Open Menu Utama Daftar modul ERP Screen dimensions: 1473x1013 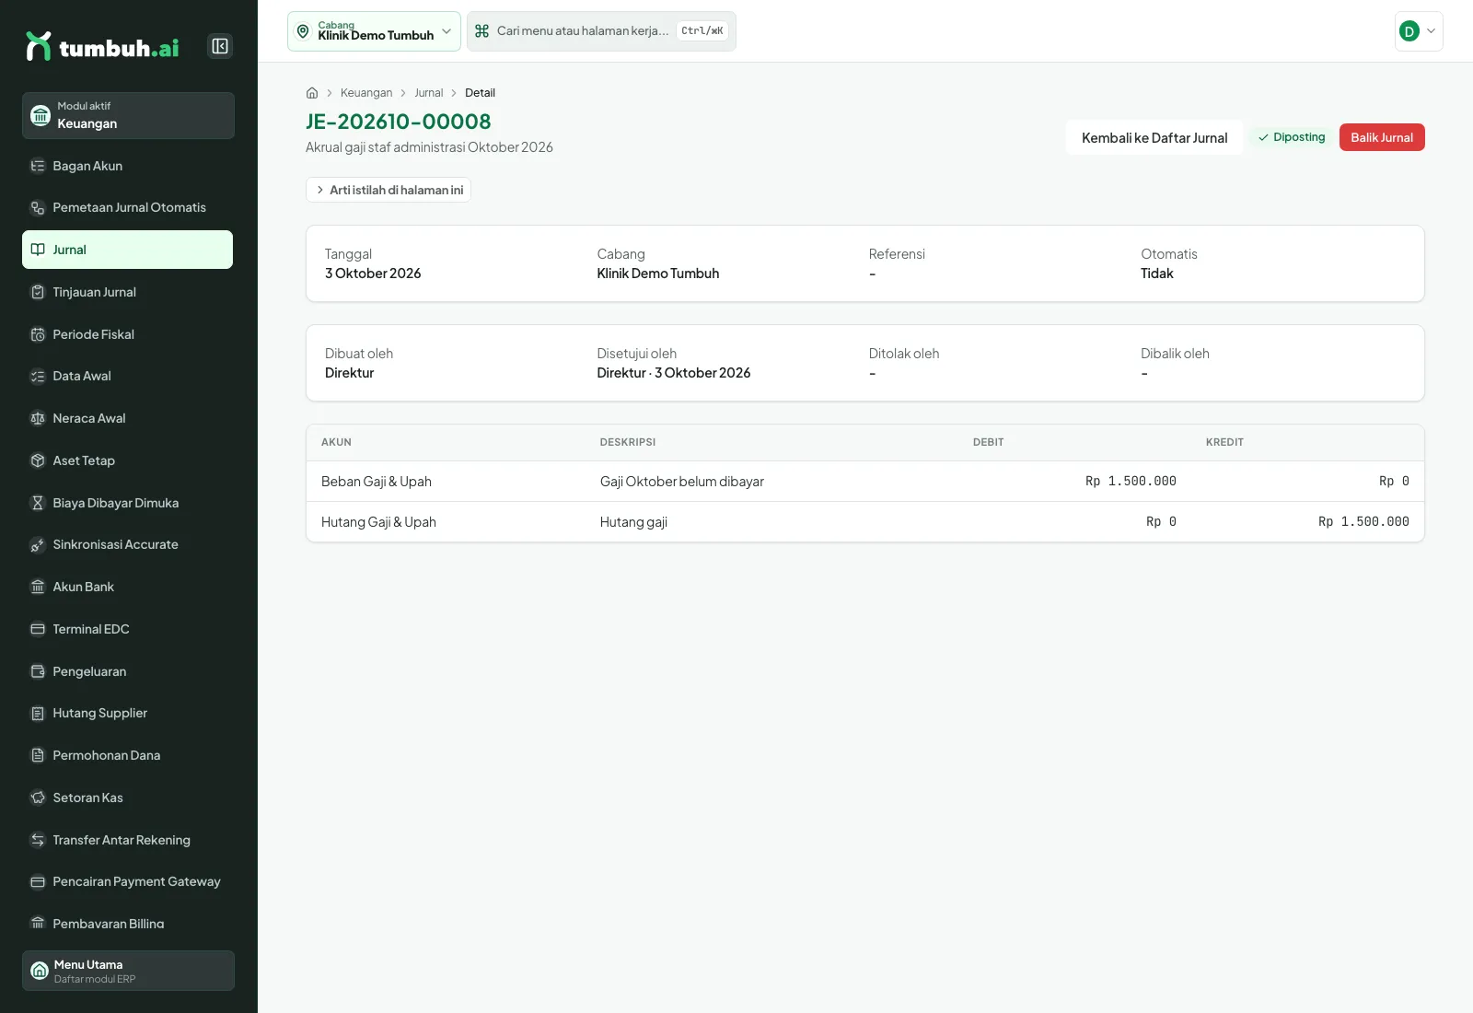[x=128, y=971]
